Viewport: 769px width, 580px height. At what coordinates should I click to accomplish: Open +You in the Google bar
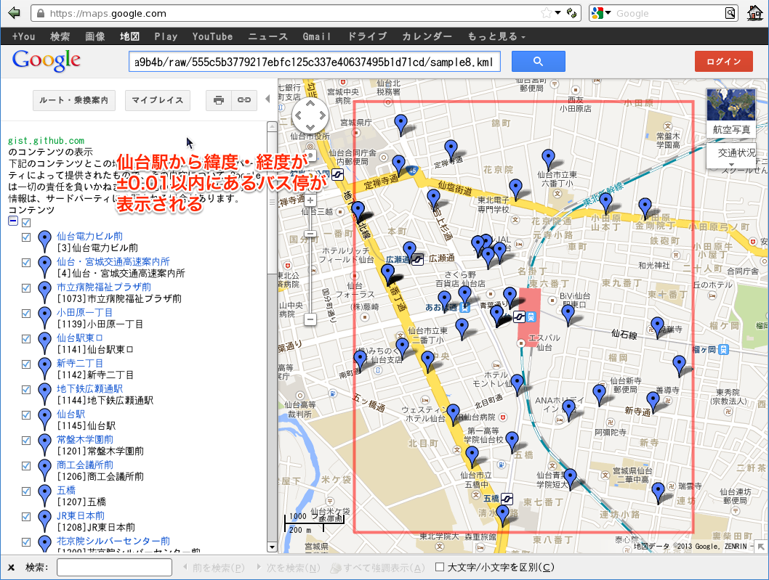(23, 36)
